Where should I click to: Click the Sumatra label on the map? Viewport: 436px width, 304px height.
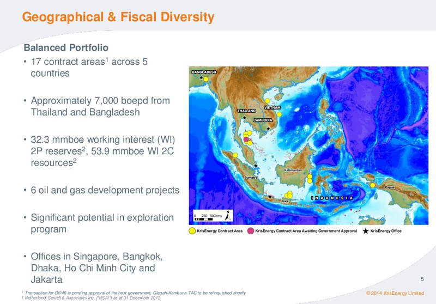coord(251,177)
